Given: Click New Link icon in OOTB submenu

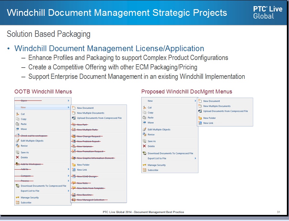Looking at the screenshot, I should click(x=74, y=170).
